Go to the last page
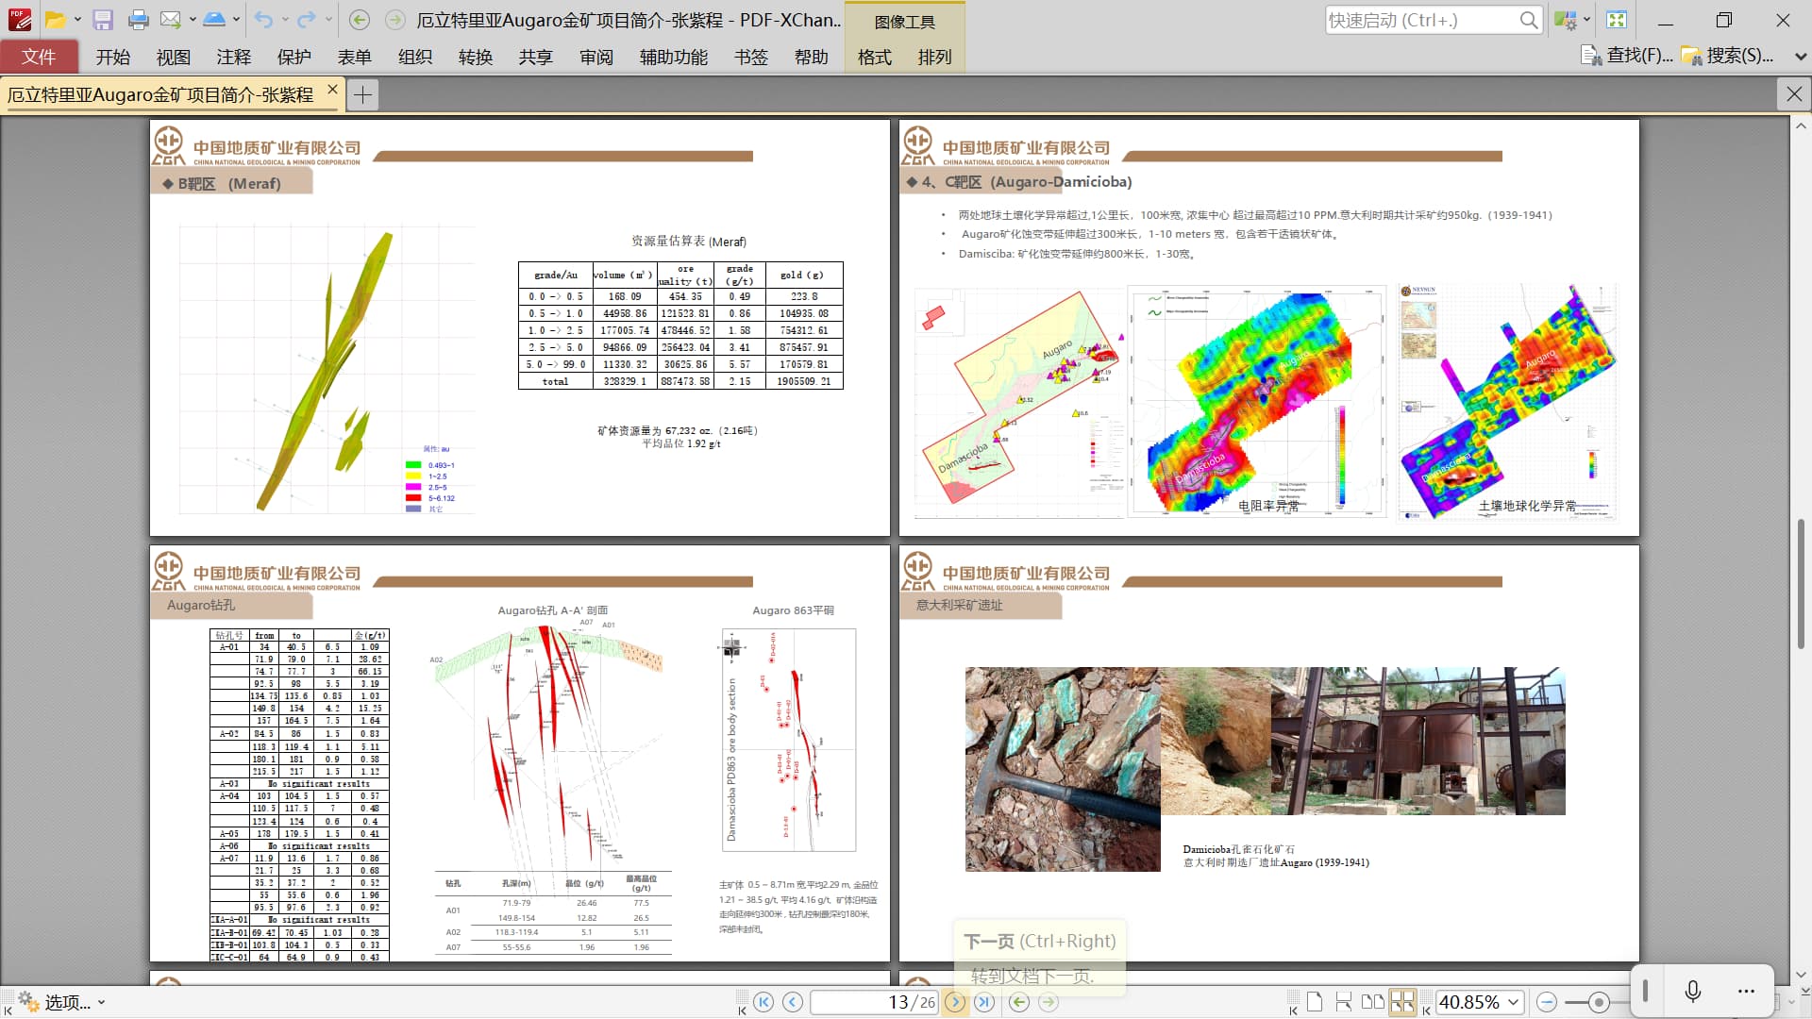The height and width of the screenshot is (1019, 1812). [984, 1002]
